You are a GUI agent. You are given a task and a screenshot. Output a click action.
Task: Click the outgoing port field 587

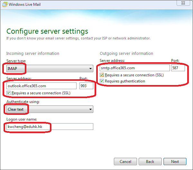pyautogui.click(x=178, y=68)
